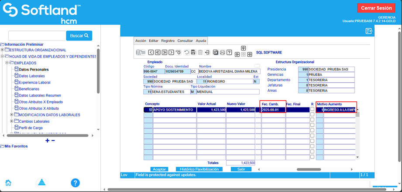
Task: Check the R checkbox in the second row
Action: click(x=312, y=115)
